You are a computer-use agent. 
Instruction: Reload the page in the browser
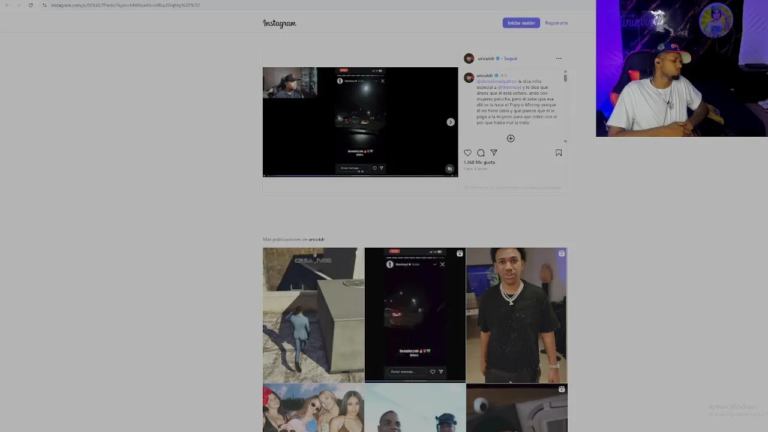[x=31, y=5]
